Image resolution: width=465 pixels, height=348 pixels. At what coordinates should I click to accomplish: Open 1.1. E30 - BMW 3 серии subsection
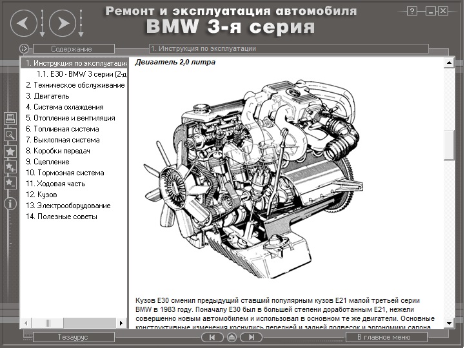point(82,74)
